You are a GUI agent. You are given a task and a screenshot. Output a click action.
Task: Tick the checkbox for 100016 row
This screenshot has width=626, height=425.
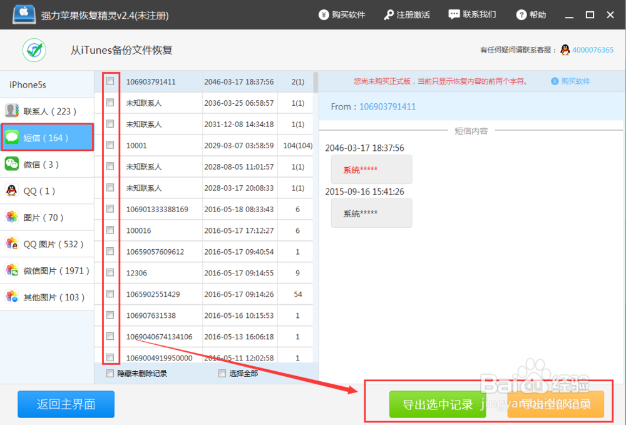(x=110, y=230)
